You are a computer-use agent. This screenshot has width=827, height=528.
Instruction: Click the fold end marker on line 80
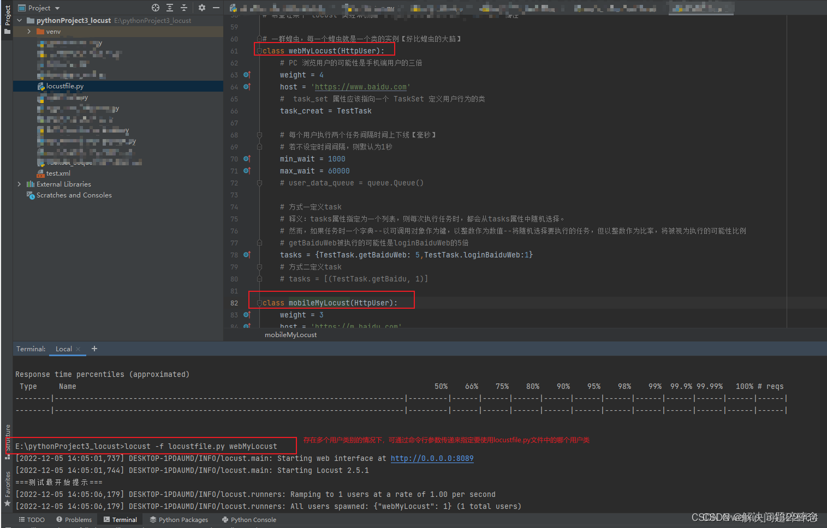pos(259,279)
